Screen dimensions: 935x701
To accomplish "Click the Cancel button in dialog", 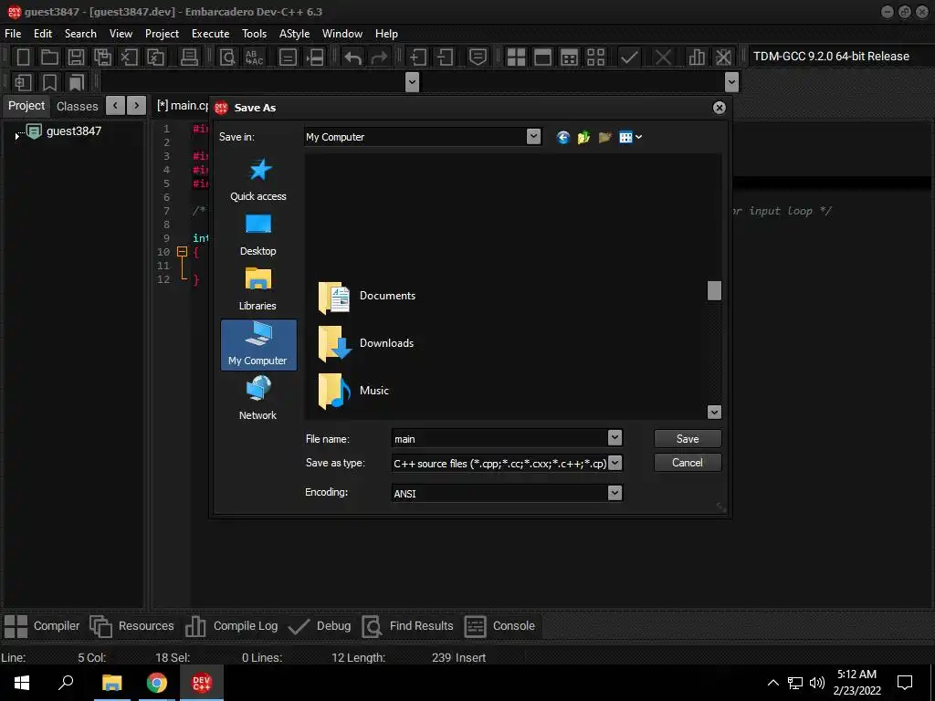I will point(688,463).
